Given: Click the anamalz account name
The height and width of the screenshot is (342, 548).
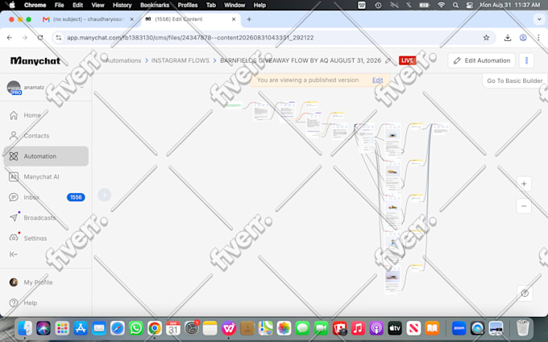Looking at the screenshot, I should click(34, 87).
